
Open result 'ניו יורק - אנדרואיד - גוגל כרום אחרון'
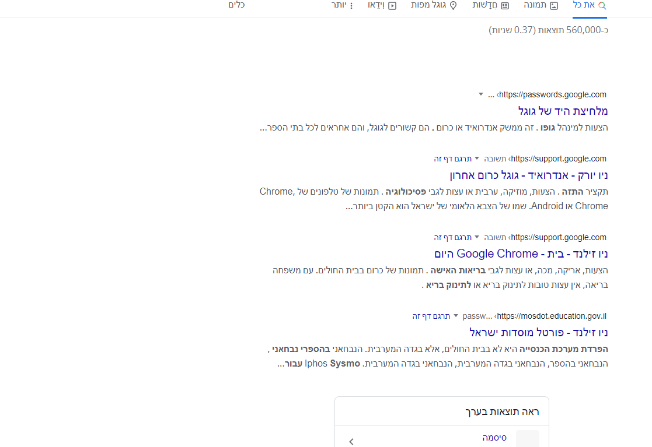coord(528,175)
